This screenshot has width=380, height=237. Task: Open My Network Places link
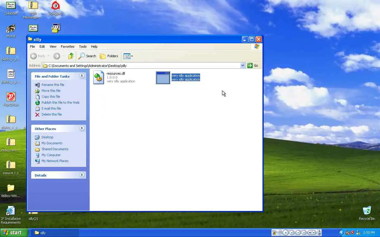tap(55, 161)
